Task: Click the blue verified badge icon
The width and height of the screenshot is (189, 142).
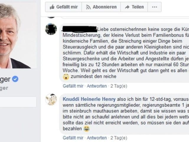Action: (15, 79)
